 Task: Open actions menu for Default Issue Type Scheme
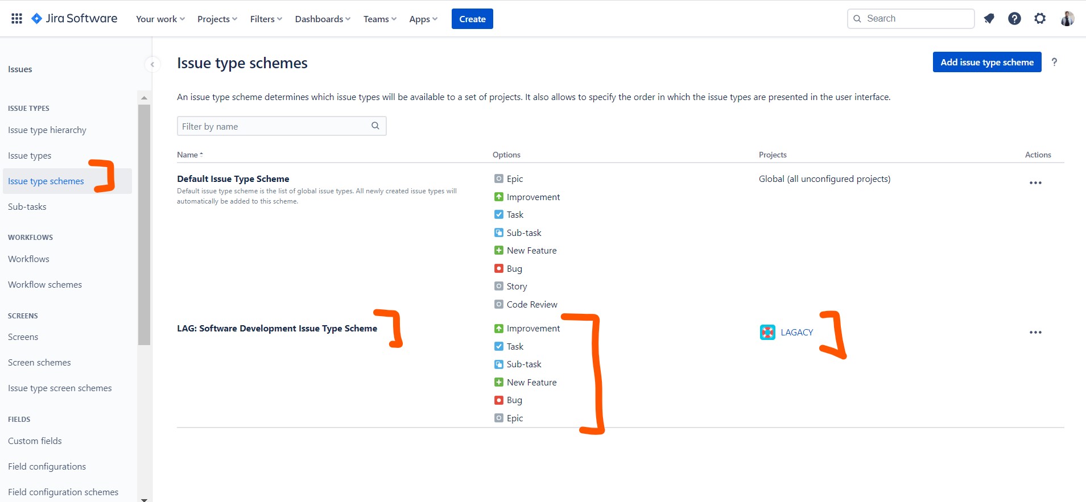tap(1035, 183)
